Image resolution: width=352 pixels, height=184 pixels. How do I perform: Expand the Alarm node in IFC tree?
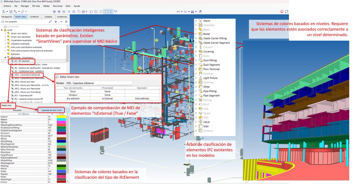point(196,21)
